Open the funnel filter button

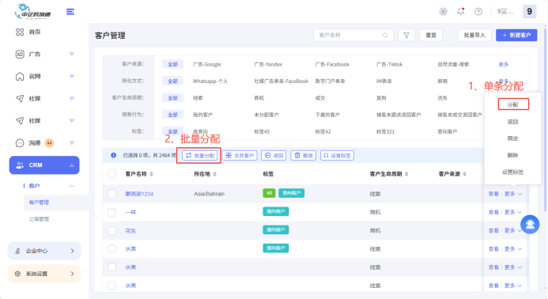406,35
